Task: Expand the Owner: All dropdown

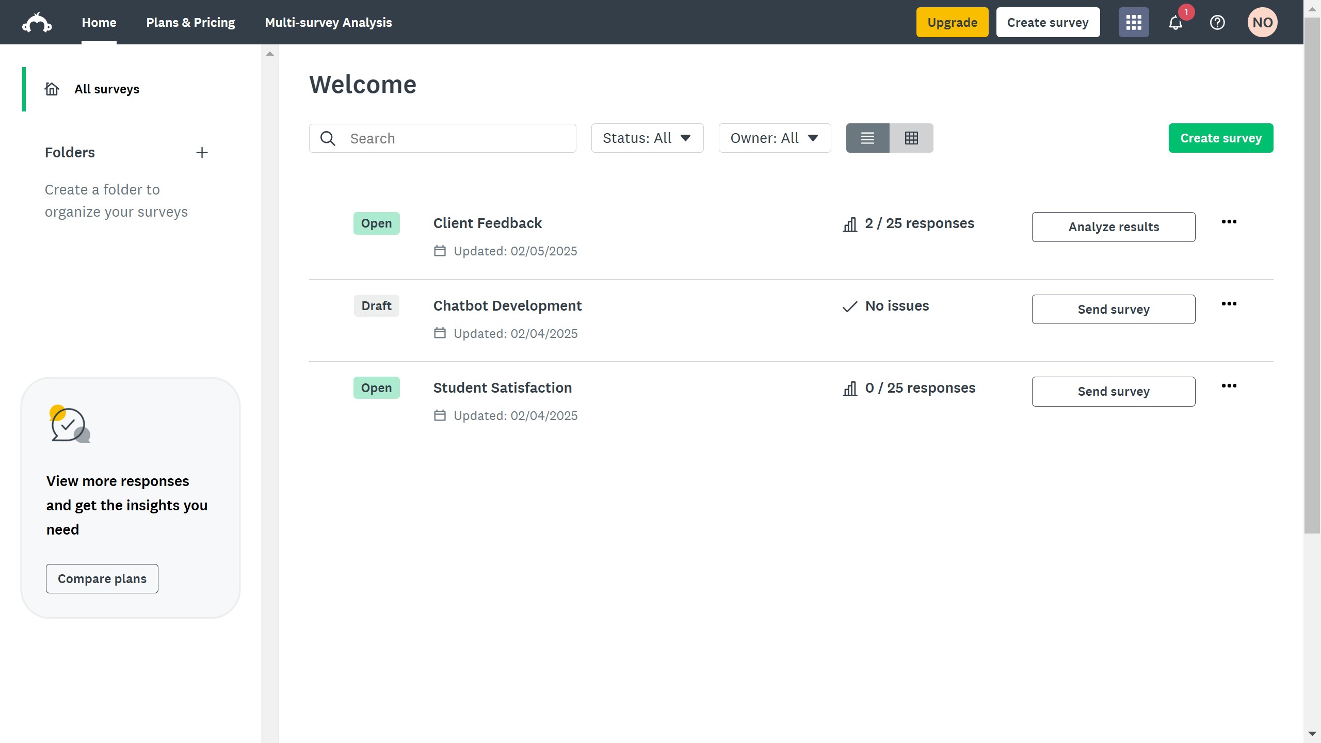Action: (x=775, y=138)
